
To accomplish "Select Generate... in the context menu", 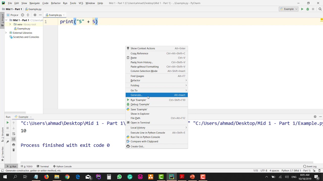I will 157,95.
